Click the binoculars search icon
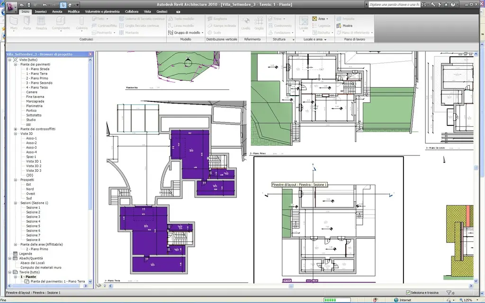485x303 pixels. click(424, 5)
